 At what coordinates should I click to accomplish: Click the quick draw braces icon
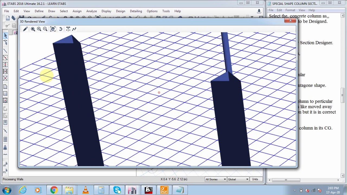(5, 78)
